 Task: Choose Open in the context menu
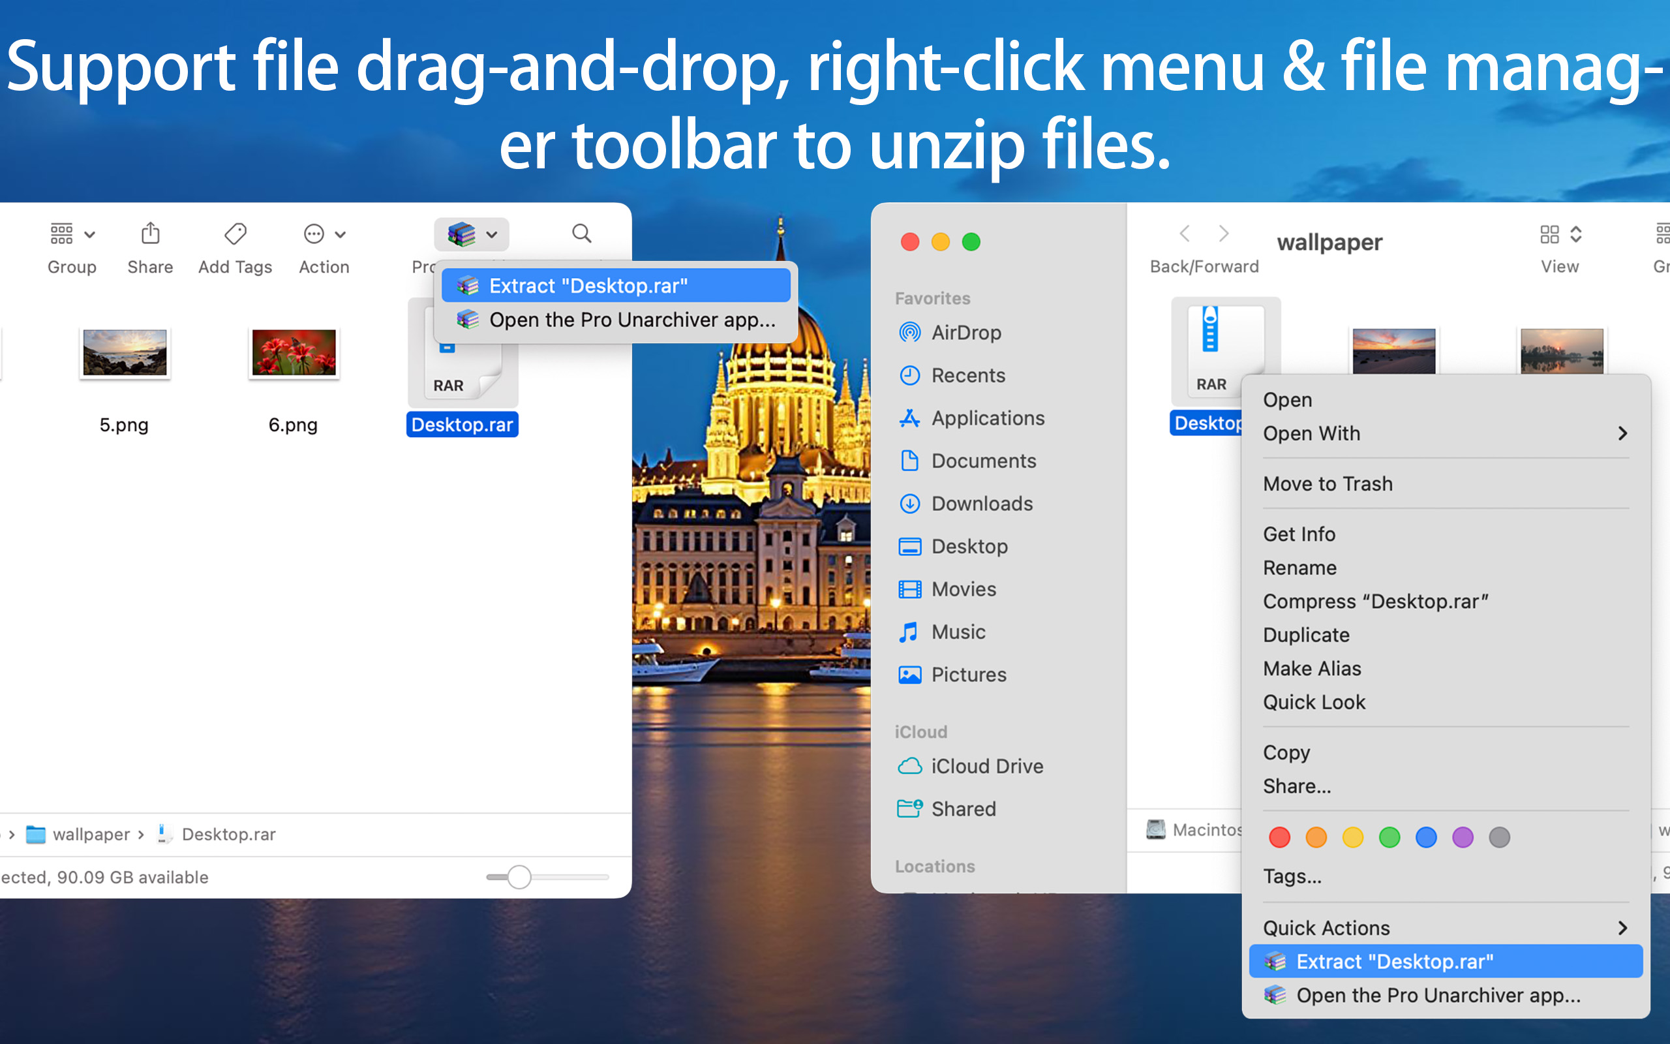1446,400
